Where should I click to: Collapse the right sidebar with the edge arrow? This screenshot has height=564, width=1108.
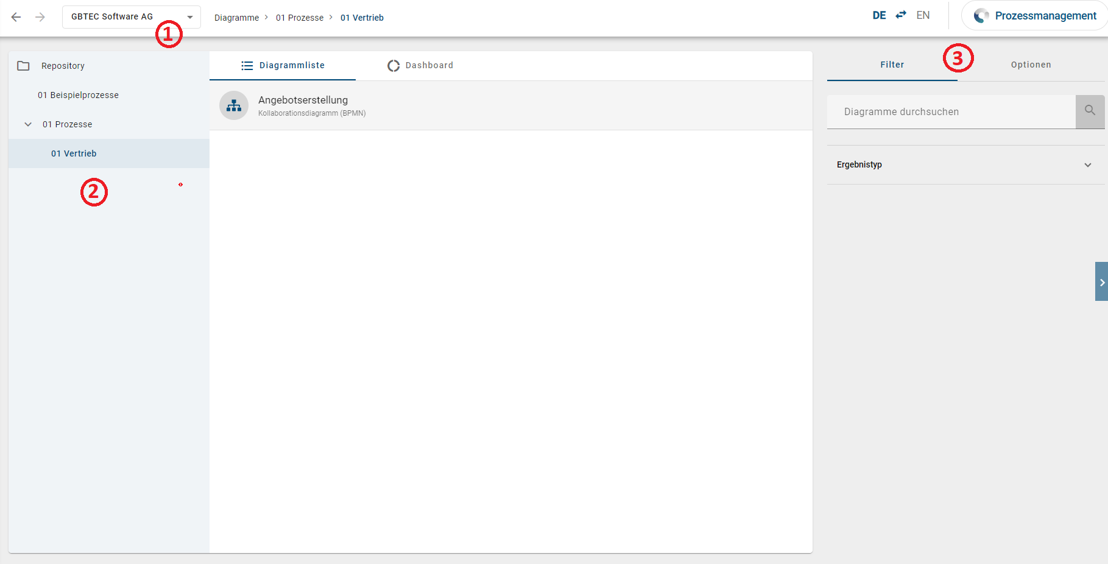[x=1101, y=282]
